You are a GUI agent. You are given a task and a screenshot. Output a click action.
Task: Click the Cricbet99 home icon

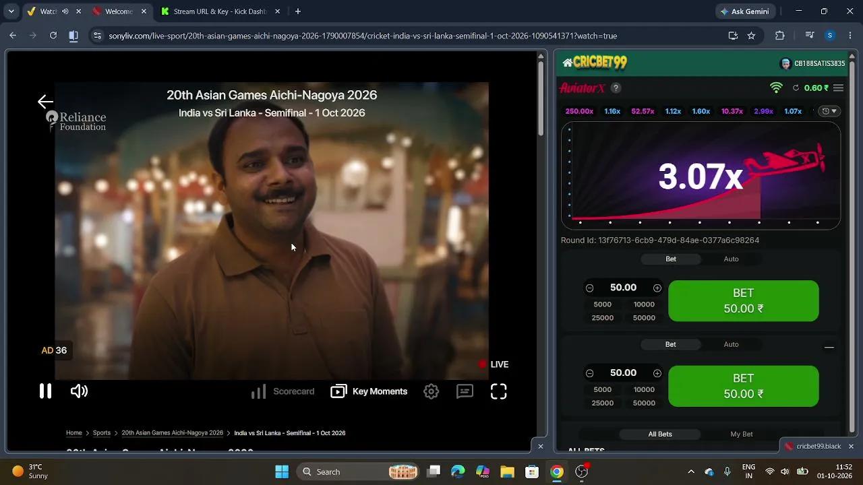tap(567, 63)
